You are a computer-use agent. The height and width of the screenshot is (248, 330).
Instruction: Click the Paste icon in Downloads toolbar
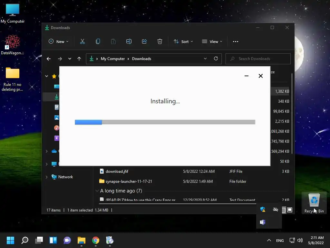click(x=113, y=42)
